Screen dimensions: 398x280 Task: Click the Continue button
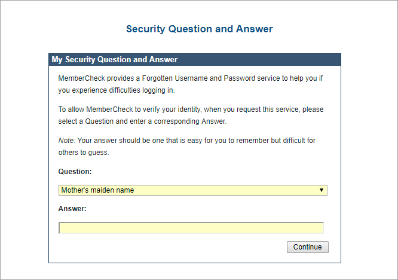pyautogui.click(x=308, y=247)
